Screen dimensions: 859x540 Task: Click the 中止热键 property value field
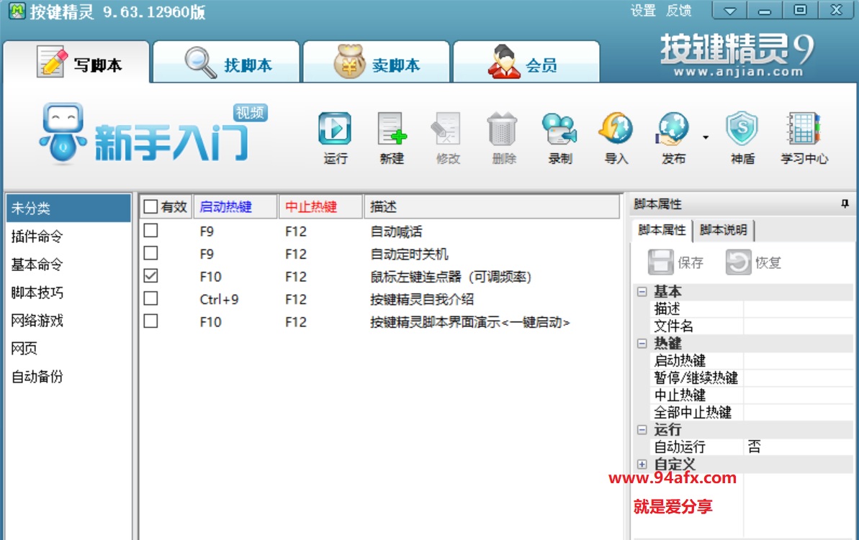(798, 395)
